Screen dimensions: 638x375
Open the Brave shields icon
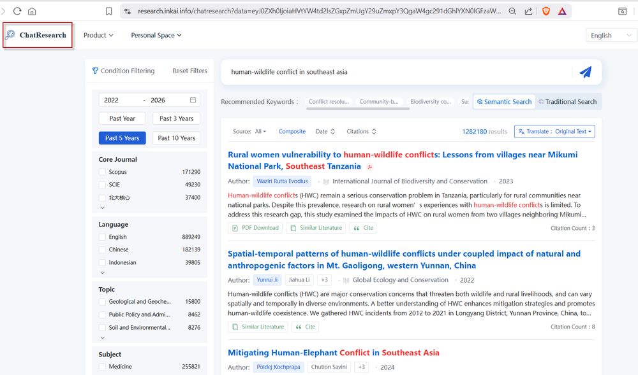click(545, 11)
